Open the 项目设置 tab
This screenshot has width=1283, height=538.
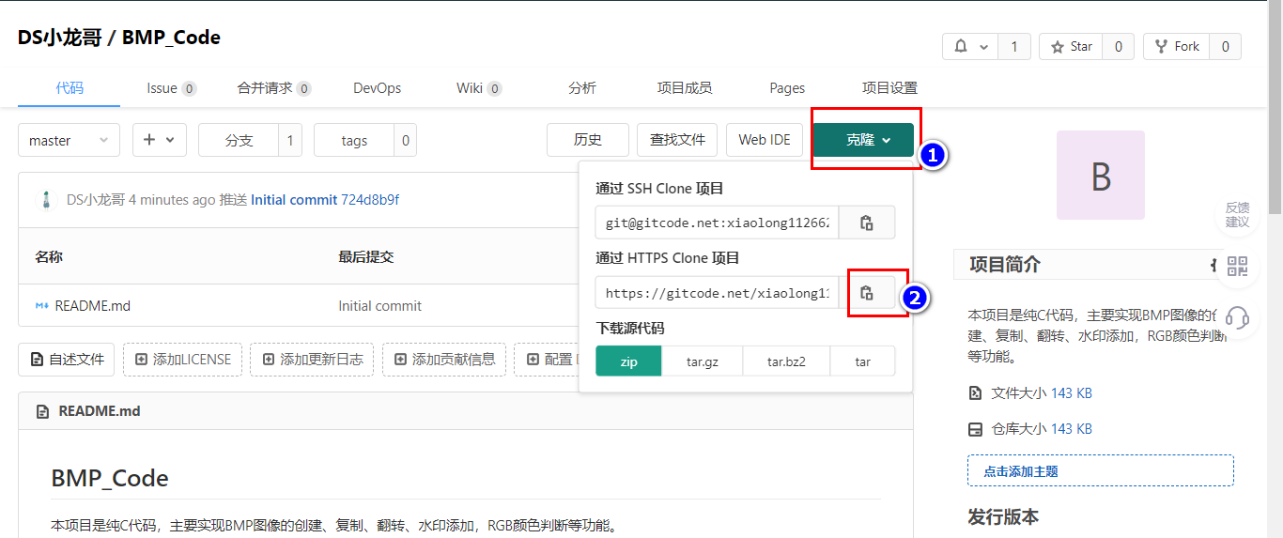889,88
